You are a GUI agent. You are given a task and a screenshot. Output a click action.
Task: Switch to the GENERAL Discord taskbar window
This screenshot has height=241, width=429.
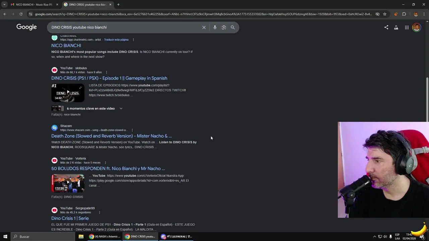176,237
